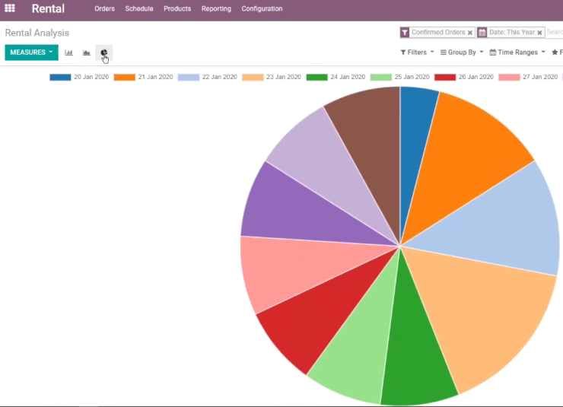Remove the Date: This Year filter
This screenshot has width=563, height=407.
tap(539, 33)
